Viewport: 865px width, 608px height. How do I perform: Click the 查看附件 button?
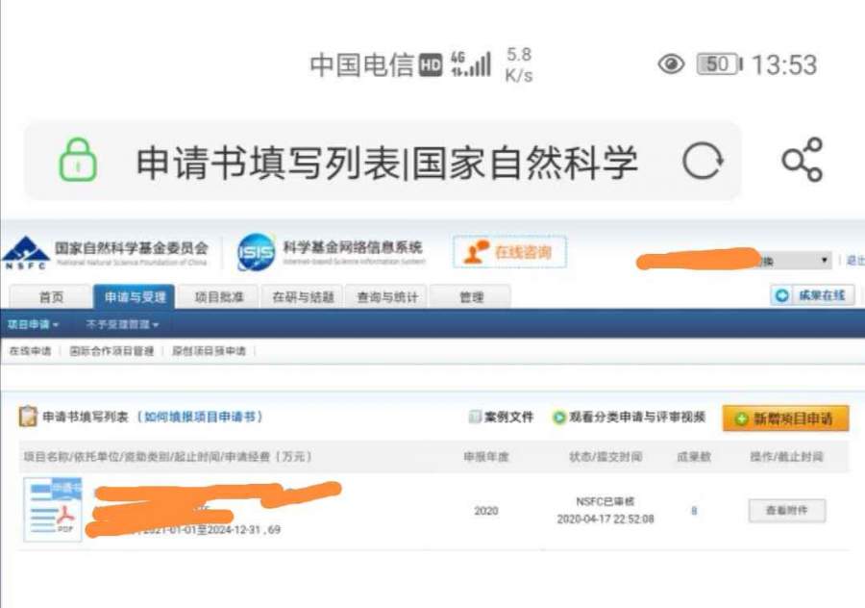pos(786,510)
